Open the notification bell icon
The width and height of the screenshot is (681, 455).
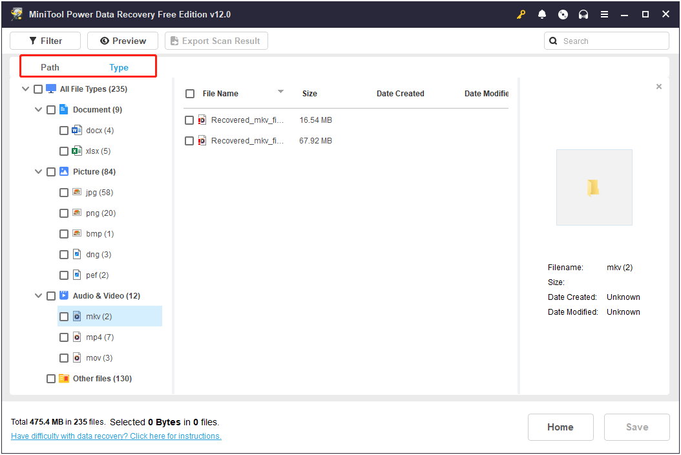point(541,14)
